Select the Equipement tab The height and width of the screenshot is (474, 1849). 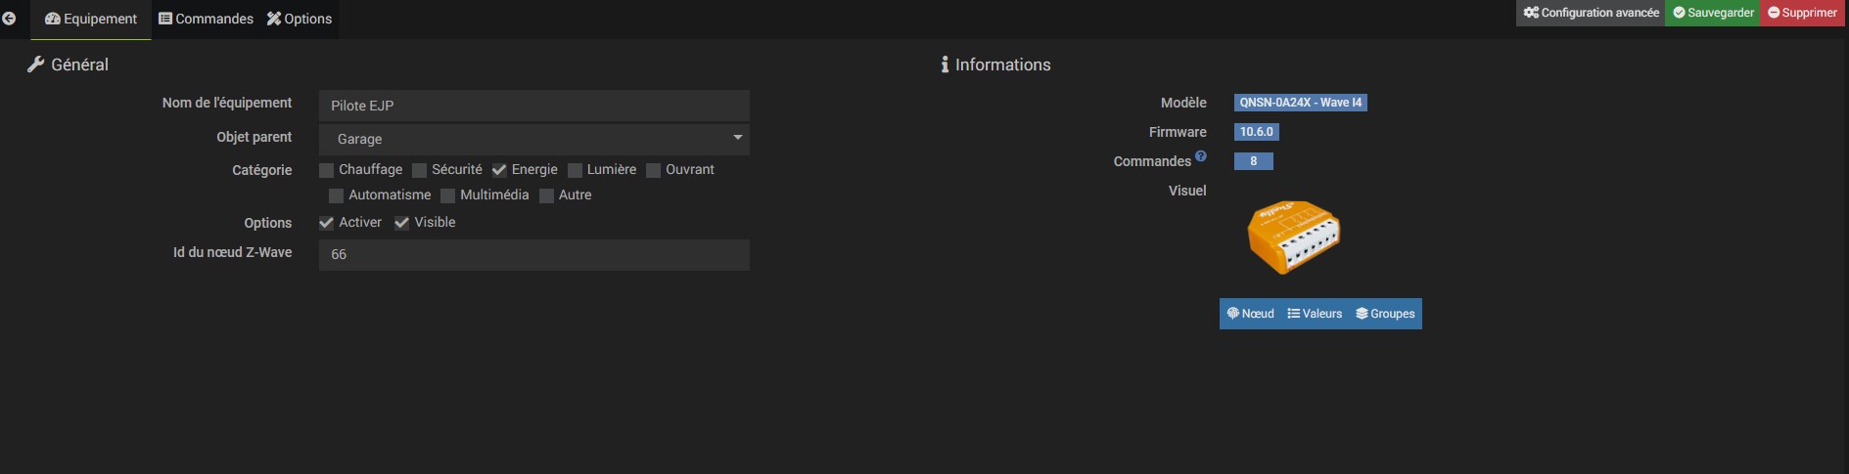point(91,19)
